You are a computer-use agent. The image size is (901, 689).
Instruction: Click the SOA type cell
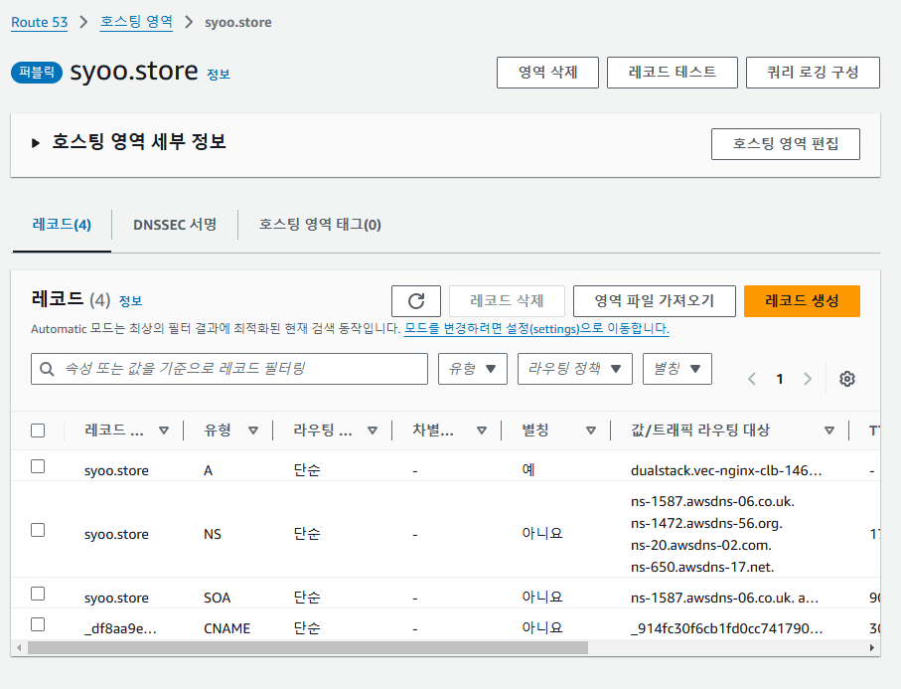tap(218, 598)
